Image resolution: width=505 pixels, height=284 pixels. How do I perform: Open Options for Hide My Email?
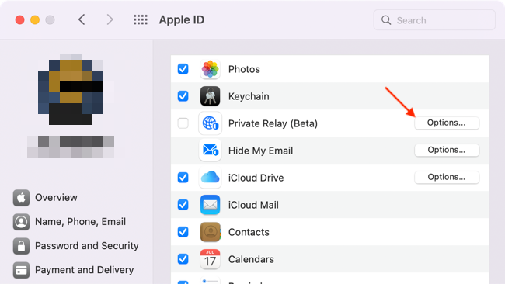pyautogui.click(x=447, y=150)
